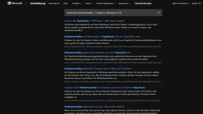Expand the Ressourcen dropdown
Image resolution: width=203 pixels, height=114 pixels.
[124, 4]
